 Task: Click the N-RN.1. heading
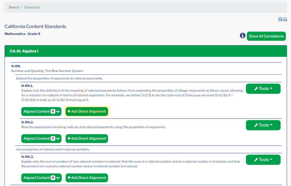27,86
